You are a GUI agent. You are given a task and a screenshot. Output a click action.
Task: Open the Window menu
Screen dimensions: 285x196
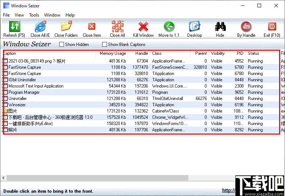click(x=52, y=15)
